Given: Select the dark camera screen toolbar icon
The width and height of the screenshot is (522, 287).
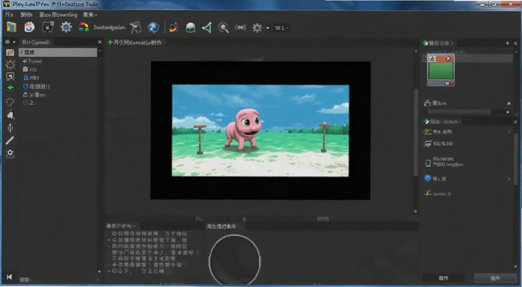Looking at the screenshot, I should [x=48, y=27].
